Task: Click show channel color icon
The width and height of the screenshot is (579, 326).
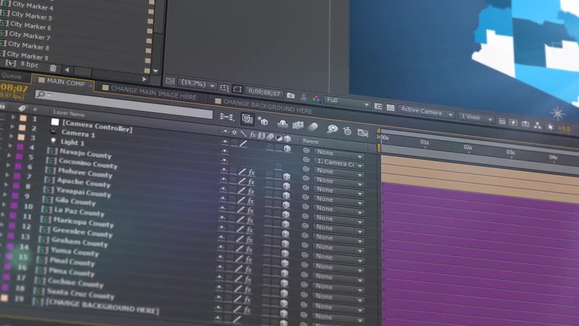Action: [x=316, y=98]
